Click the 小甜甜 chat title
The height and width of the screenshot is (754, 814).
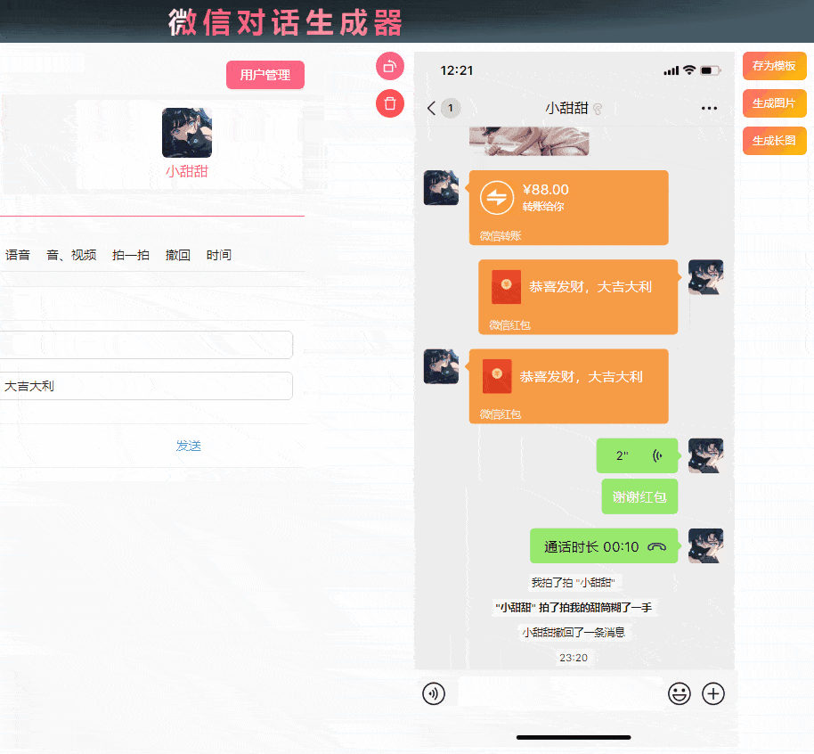567,108
